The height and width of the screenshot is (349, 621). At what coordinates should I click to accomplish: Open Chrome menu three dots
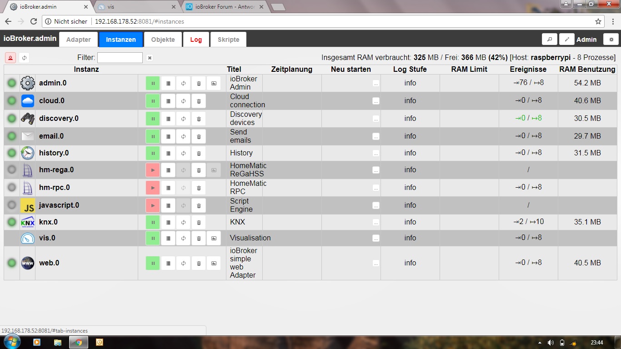click(614, 21)
